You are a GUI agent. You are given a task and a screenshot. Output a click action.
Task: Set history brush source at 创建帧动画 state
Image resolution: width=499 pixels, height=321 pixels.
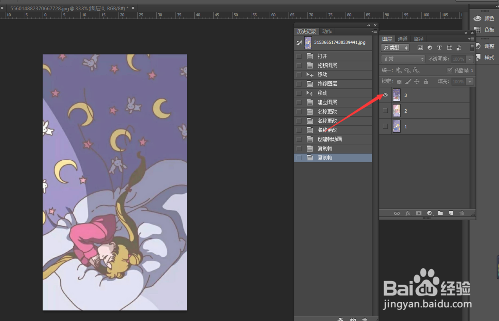coord(299,139)
